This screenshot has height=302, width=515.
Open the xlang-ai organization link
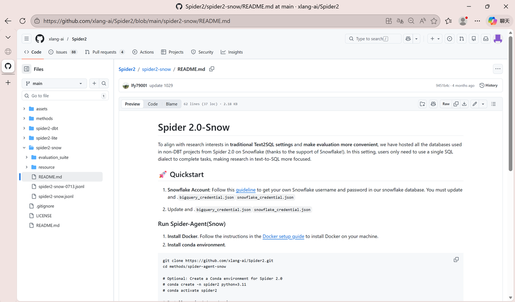[x=56, y=39]
